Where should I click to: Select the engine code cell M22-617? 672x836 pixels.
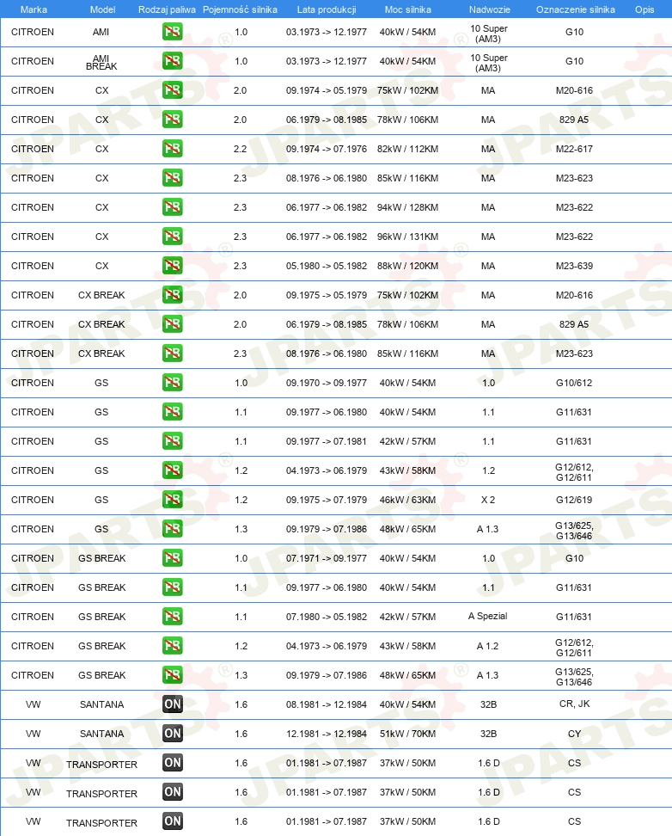574,150
